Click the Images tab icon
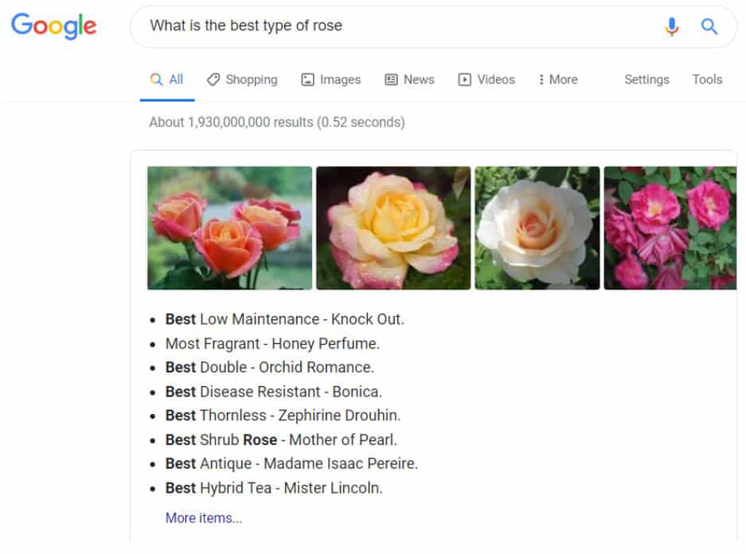 point(307,80)
